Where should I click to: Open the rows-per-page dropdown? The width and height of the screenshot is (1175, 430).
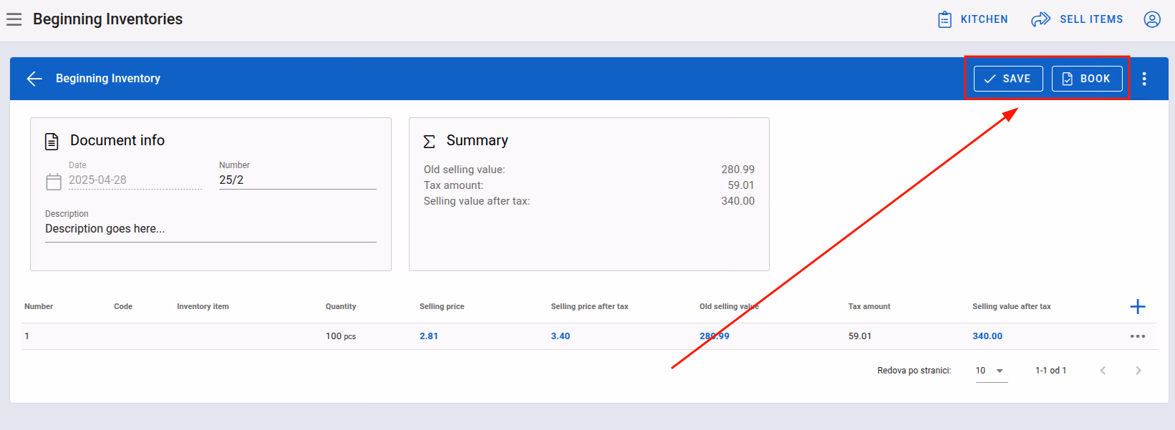991,371
